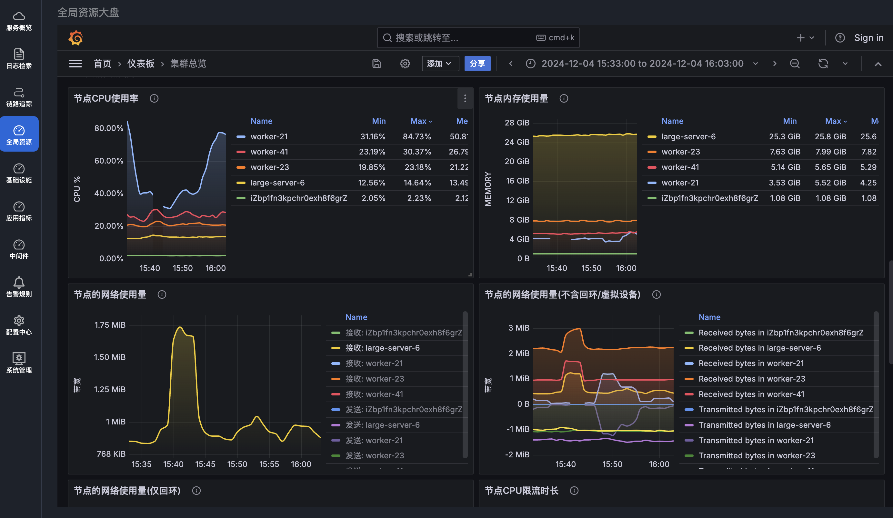
Task: Toggle iZbp1fn3kpchr0exh8f6grZ in CPU legend
Action: [298, 198]
